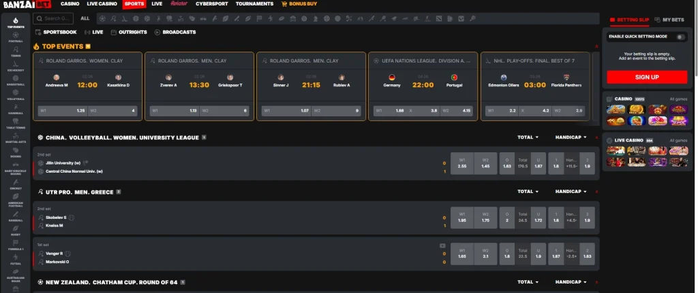The image size is (698, 293).
Task: Open Total dropdown for UTR Pro Men Greece
Action: (528, 192)
